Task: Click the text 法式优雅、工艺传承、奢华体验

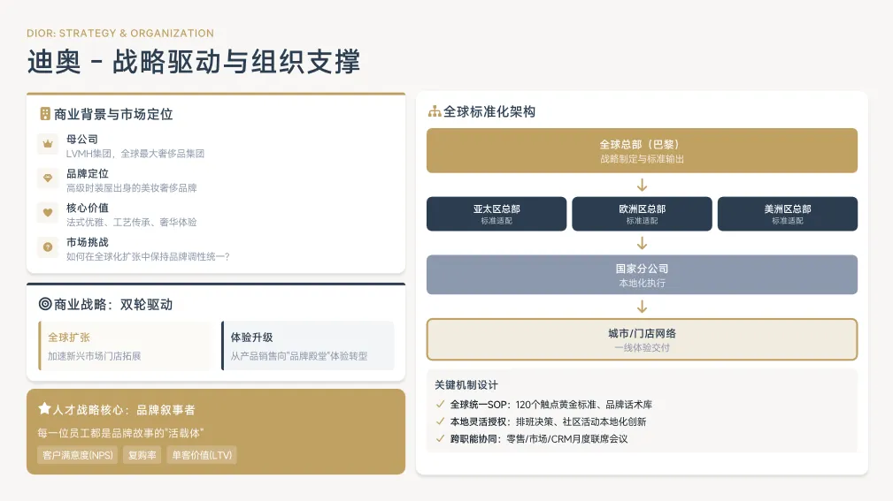Action: click(x=132, y=222)
